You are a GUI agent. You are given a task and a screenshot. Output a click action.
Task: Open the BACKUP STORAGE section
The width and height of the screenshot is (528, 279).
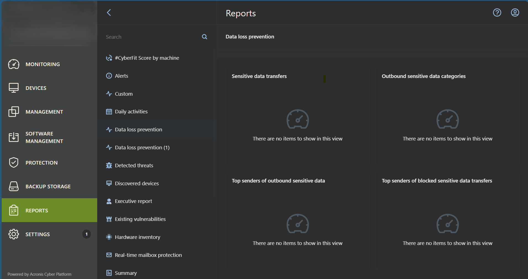point(49,186)
